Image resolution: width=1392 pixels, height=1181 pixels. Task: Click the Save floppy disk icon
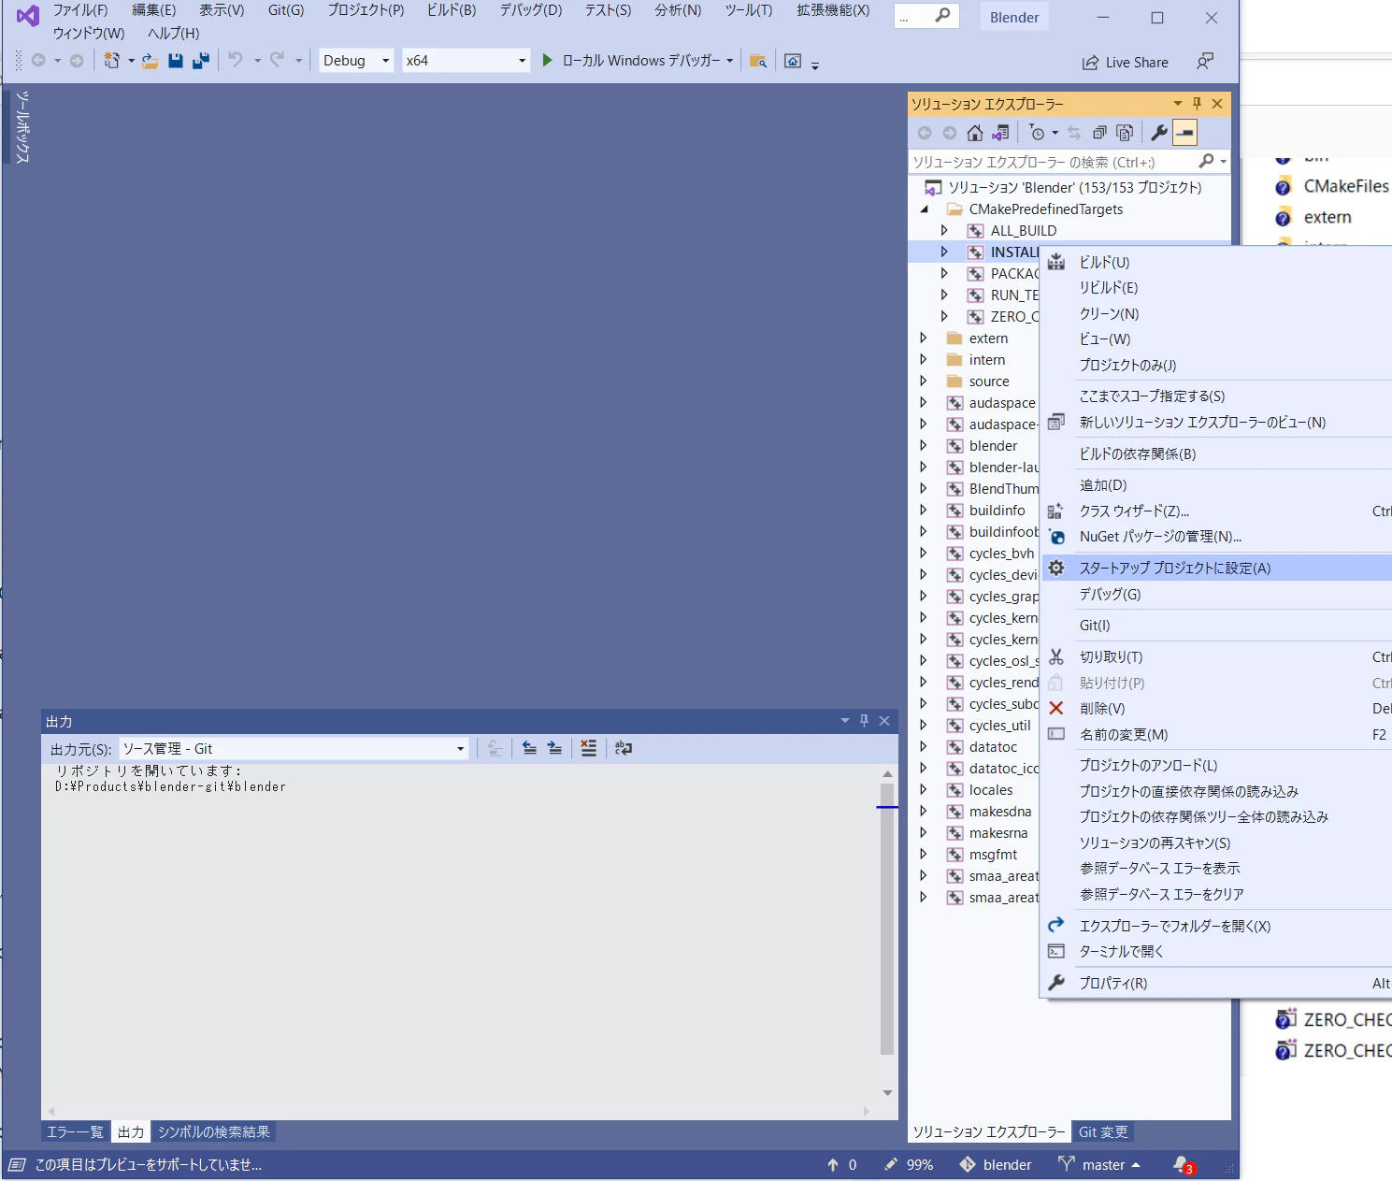(175, 61)
